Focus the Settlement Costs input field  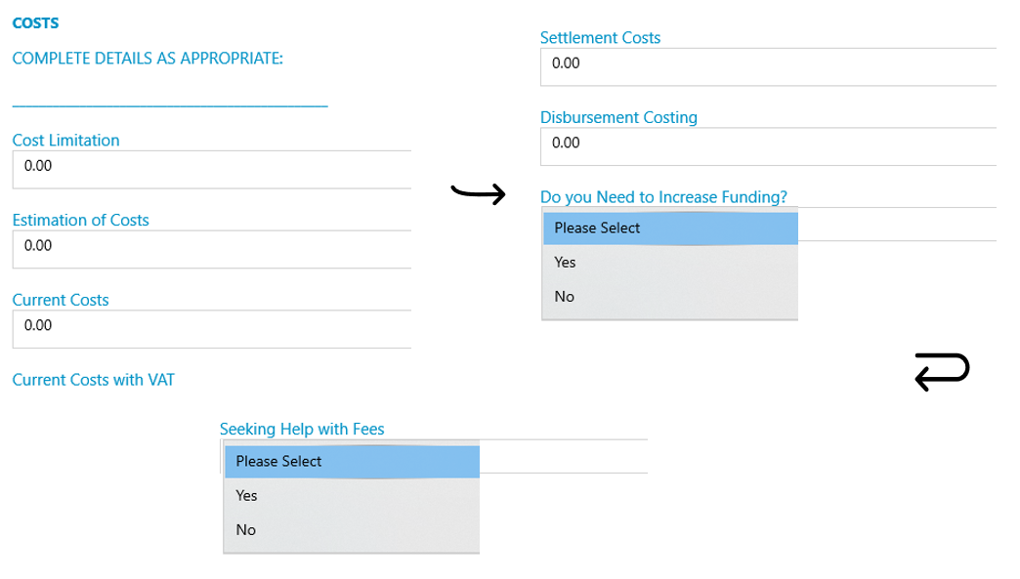[x=768, y=67]
